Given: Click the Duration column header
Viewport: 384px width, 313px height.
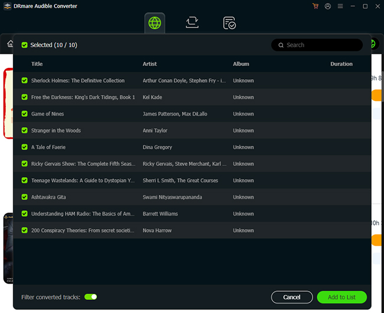Looking at the screenshot, I should (x=341, y=64).
